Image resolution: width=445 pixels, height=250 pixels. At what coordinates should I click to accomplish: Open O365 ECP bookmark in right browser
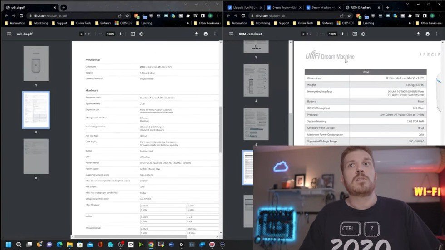click(x=346, y=23)
